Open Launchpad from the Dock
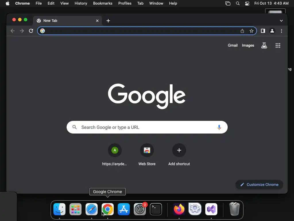 click(x=76, y=209)
